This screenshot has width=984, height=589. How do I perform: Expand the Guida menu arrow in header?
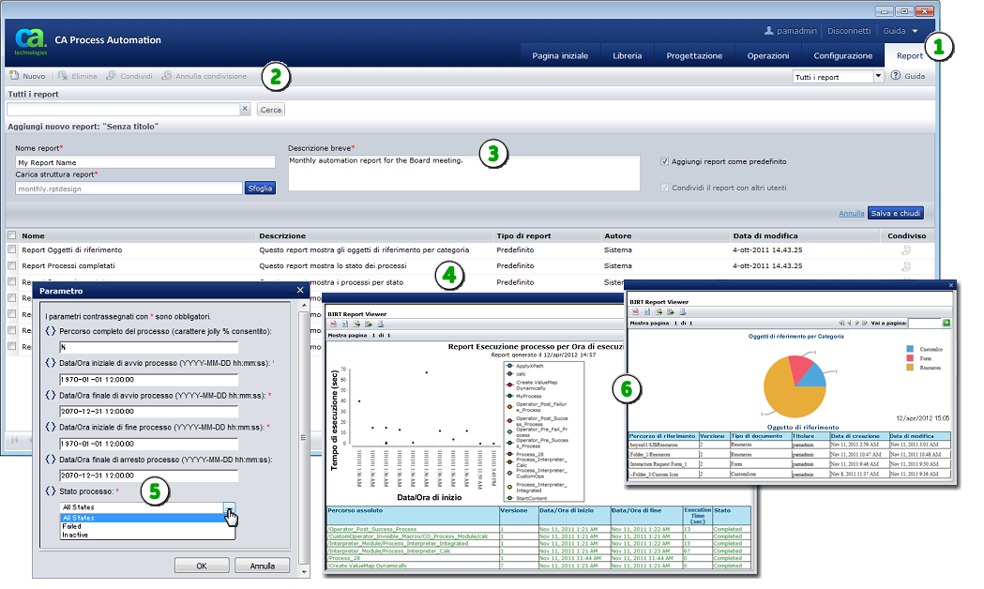[915, 31]
